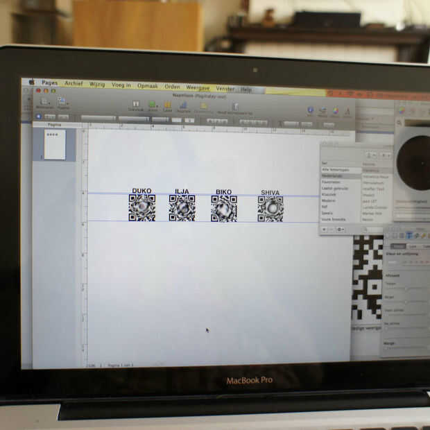Open the Venster menu
This screenshot has height=430, width=430.
(225, 89)
